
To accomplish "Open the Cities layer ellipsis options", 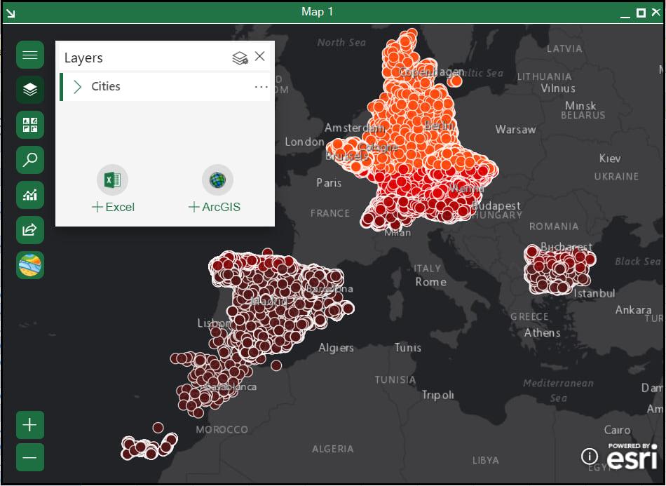I will pos(261,86).
